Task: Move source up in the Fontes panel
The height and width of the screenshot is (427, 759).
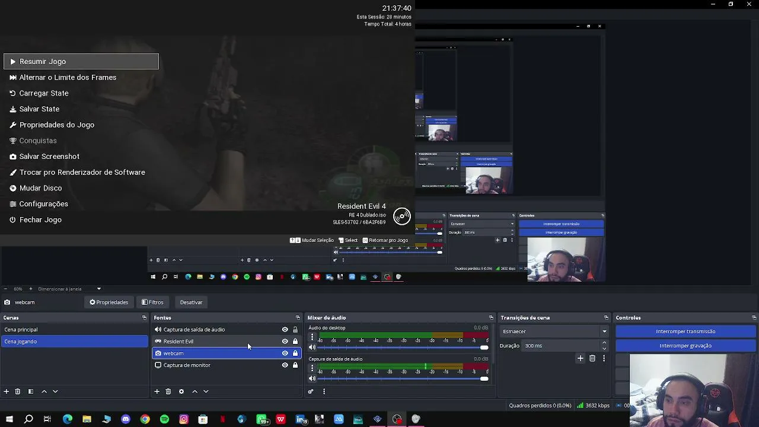Action: tap(194, 391)
